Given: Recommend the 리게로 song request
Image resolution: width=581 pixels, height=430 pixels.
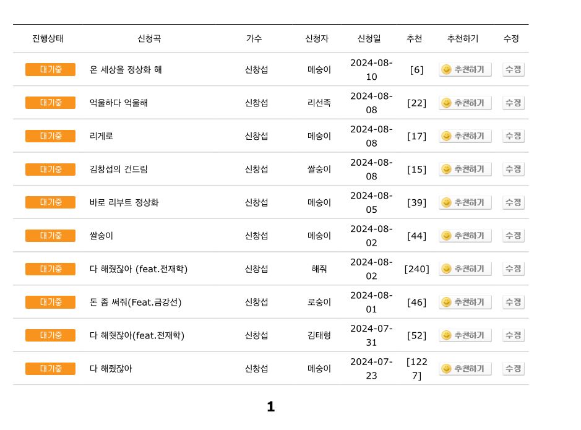Looking at the screenshot, I should (465, 136).
